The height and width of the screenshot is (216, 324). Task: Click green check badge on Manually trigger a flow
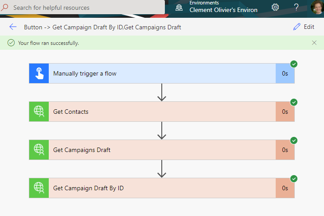tap(294, 64)
